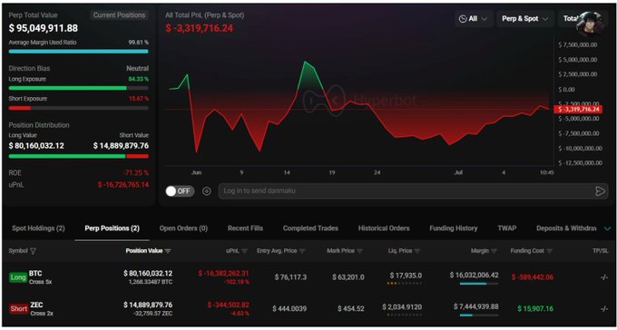Open the danmaku settings target icon
This screenshot has height=330, width=617.
pos(207,191)
